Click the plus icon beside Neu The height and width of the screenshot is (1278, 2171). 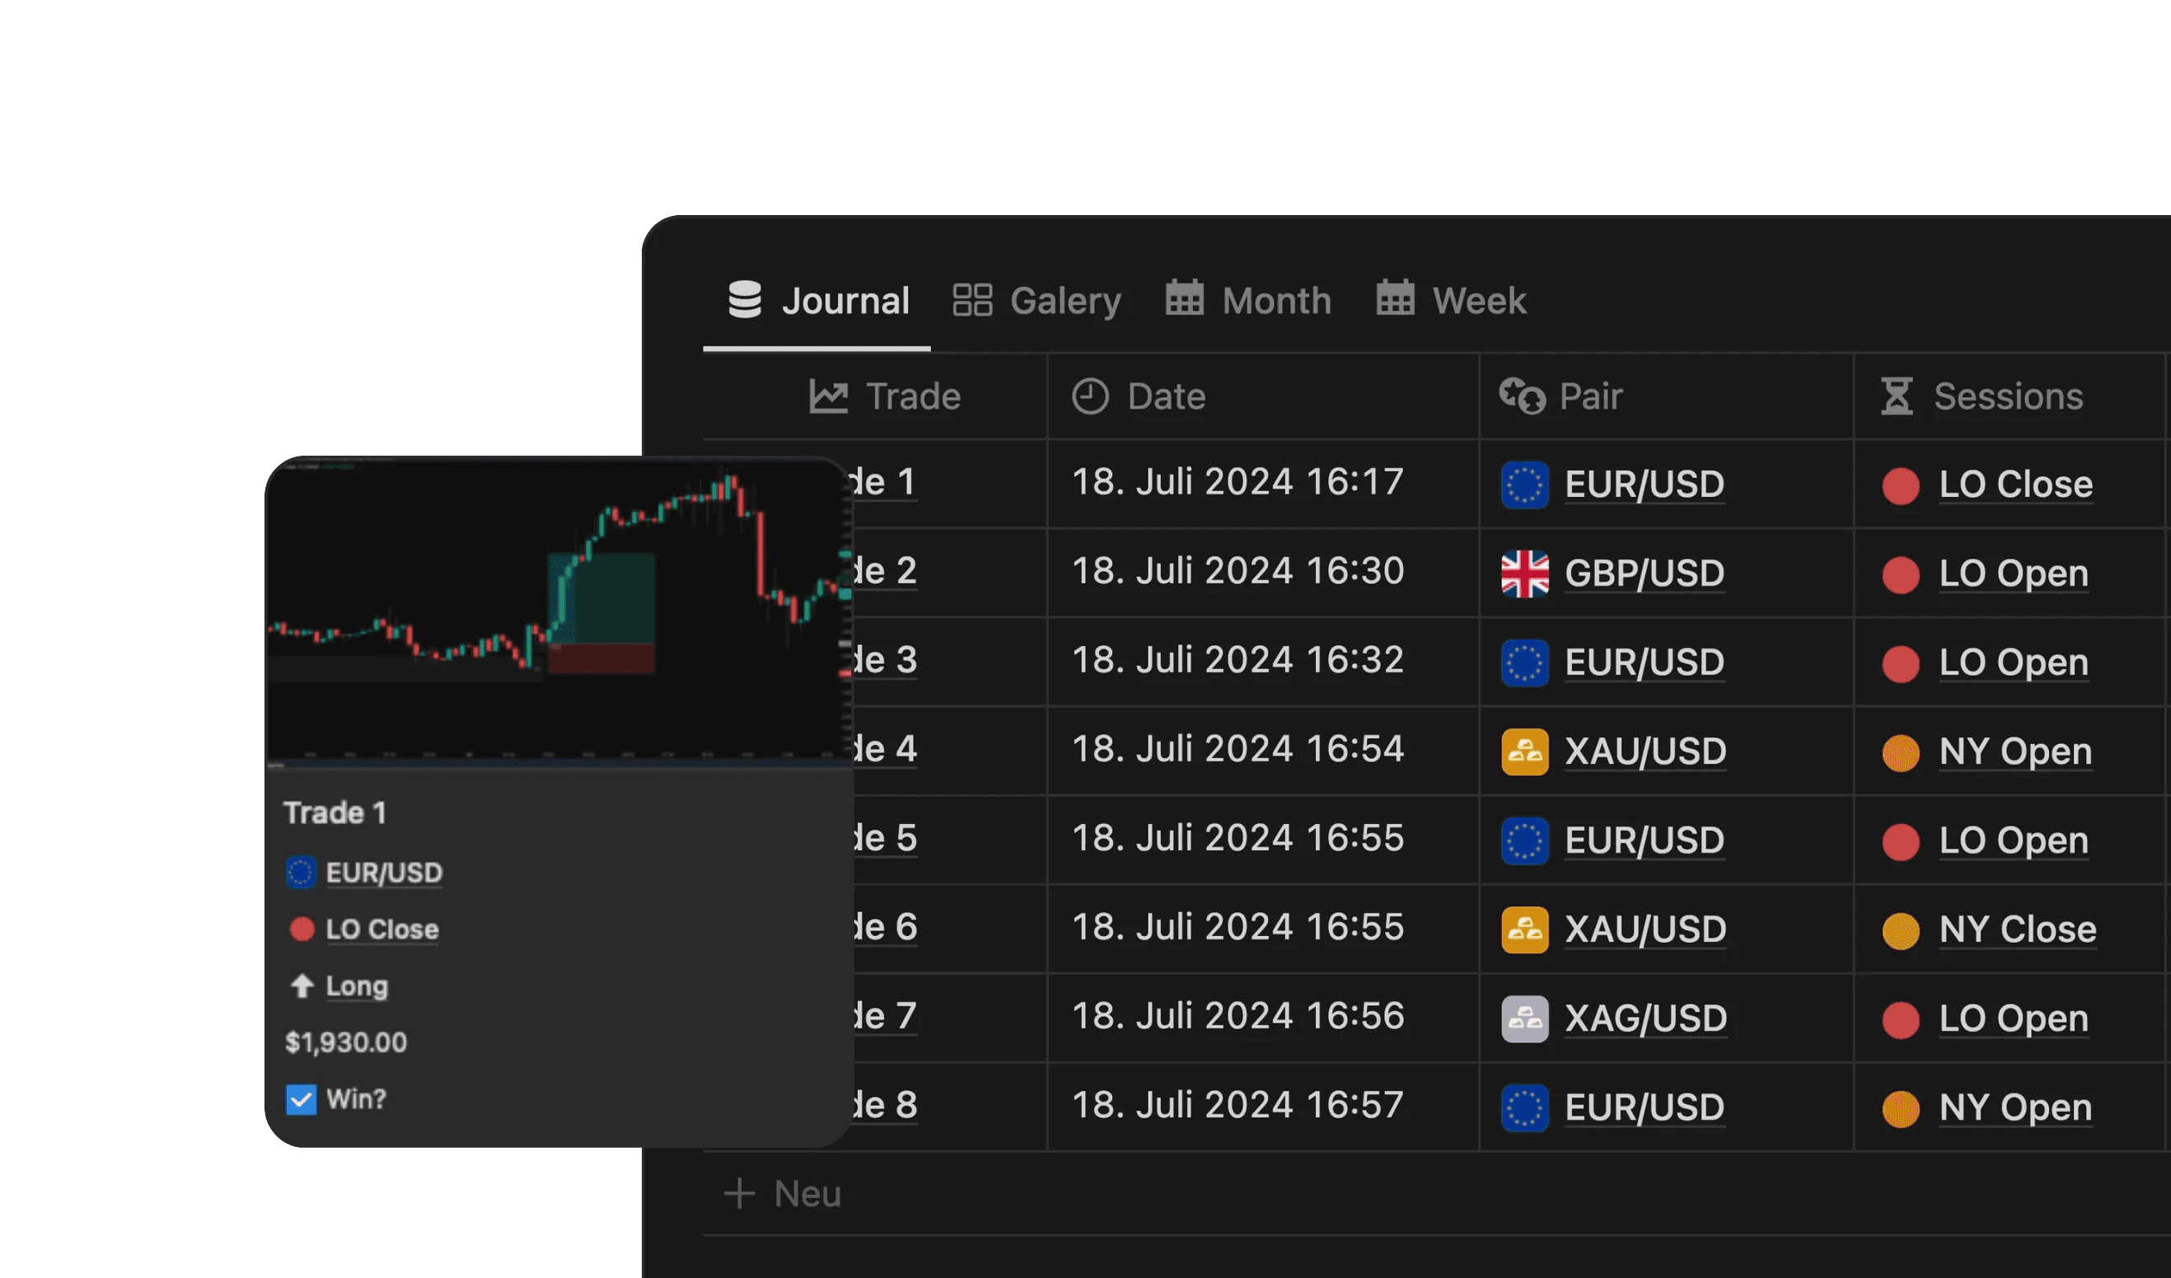tap(739, 1194)
